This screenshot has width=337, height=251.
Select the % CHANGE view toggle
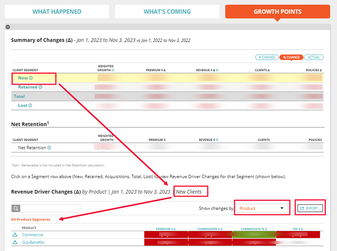click(x=291, y=57)
